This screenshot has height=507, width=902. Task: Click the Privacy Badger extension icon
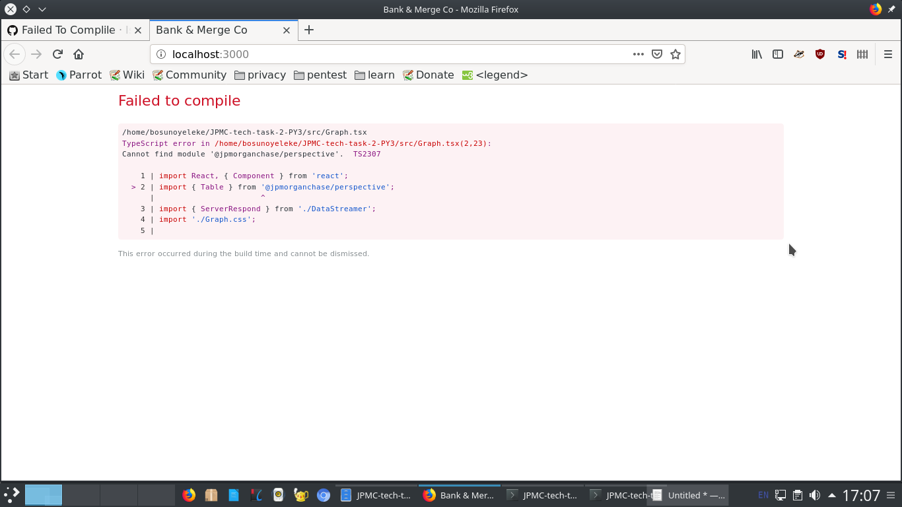799,54
